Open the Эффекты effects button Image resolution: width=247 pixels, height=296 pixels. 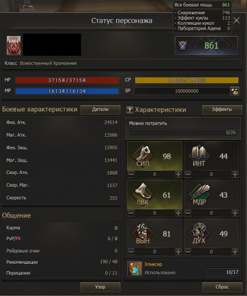[x=222, y=110]
